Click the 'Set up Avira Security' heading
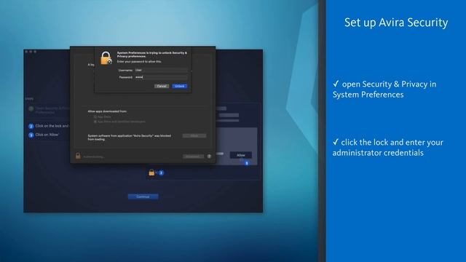Screen dimensions: 466x262 point(396,23)
